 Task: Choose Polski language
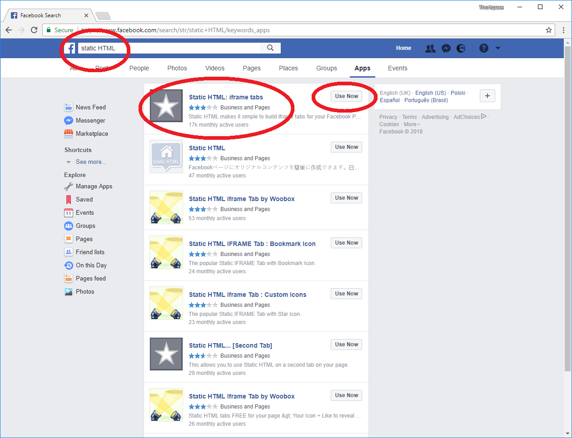[x=458, y=93]
